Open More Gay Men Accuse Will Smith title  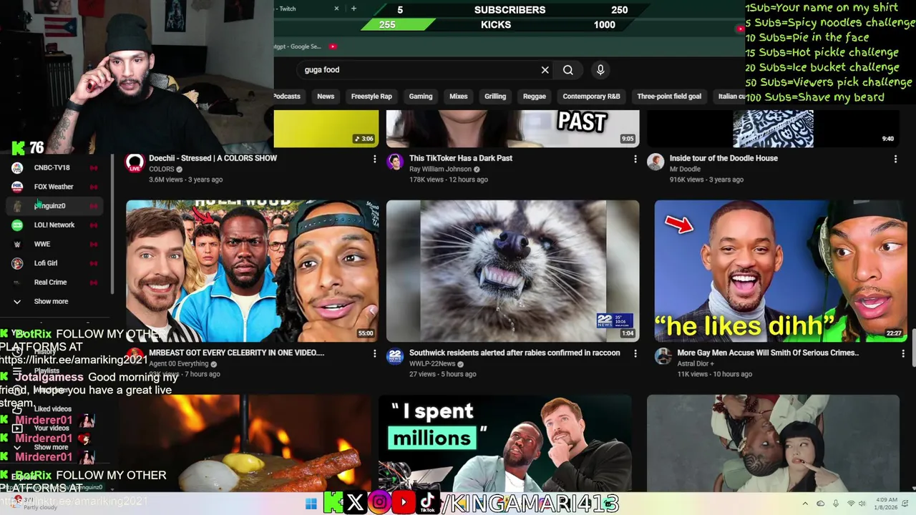point(768,353)
